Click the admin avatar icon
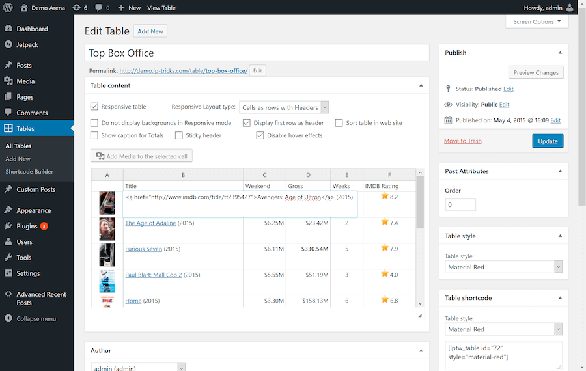This screenshot has height=371, width=586. [570, 7]
